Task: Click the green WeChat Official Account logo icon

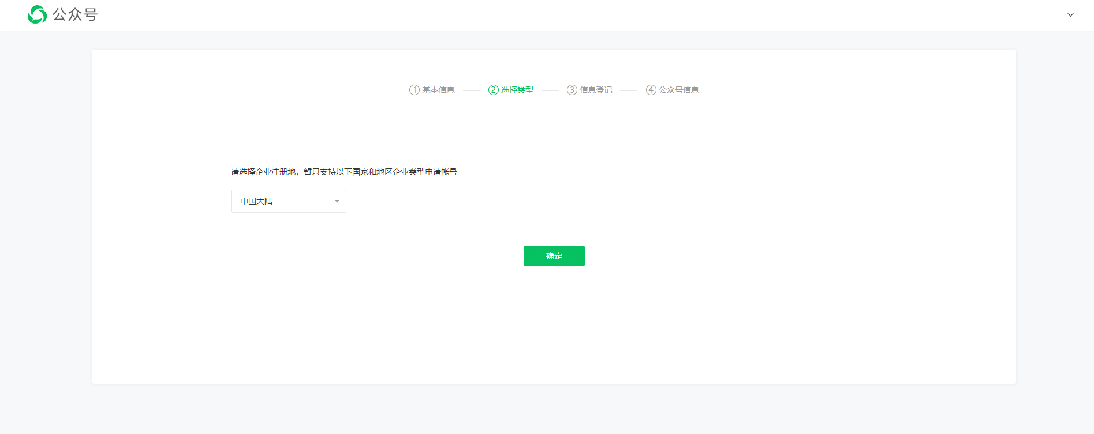Action: pyautogui.click(x=38, y=14)
